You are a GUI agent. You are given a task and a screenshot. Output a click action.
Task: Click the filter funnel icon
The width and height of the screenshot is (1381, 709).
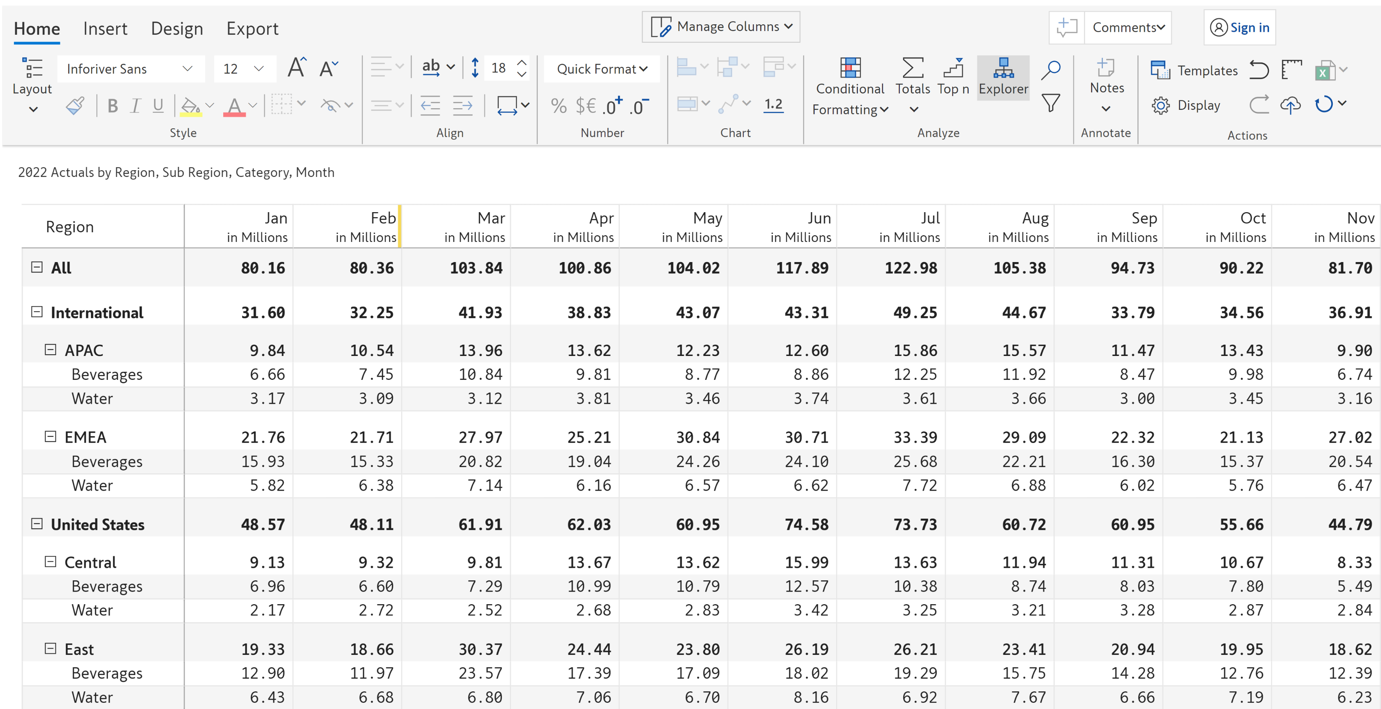click(1050, 103)
